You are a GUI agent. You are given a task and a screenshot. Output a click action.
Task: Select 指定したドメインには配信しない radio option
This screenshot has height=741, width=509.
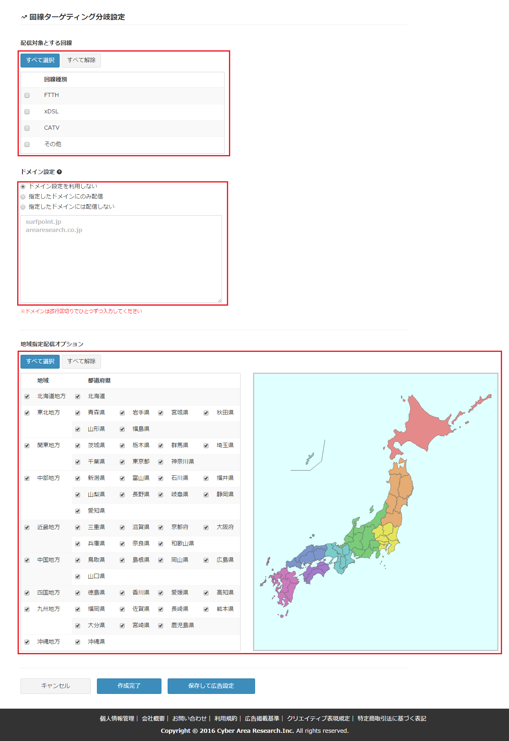[x=23, y=207]
